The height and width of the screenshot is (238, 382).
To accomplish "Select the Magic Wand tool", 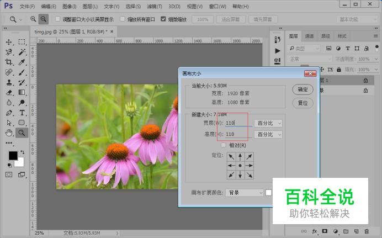I will (x=22, y=52).
